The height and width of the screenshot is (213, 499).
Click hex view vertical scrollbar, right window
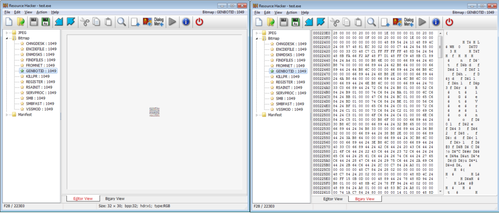[440, 112]
